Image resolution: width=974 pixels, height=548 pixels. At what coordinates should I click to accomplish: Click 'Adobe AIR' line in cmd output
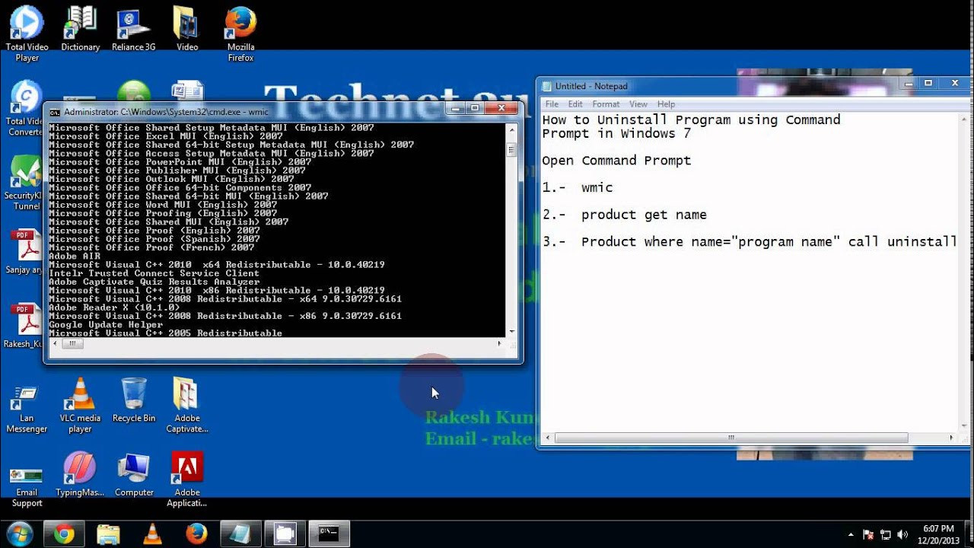(x=75, y=256)
